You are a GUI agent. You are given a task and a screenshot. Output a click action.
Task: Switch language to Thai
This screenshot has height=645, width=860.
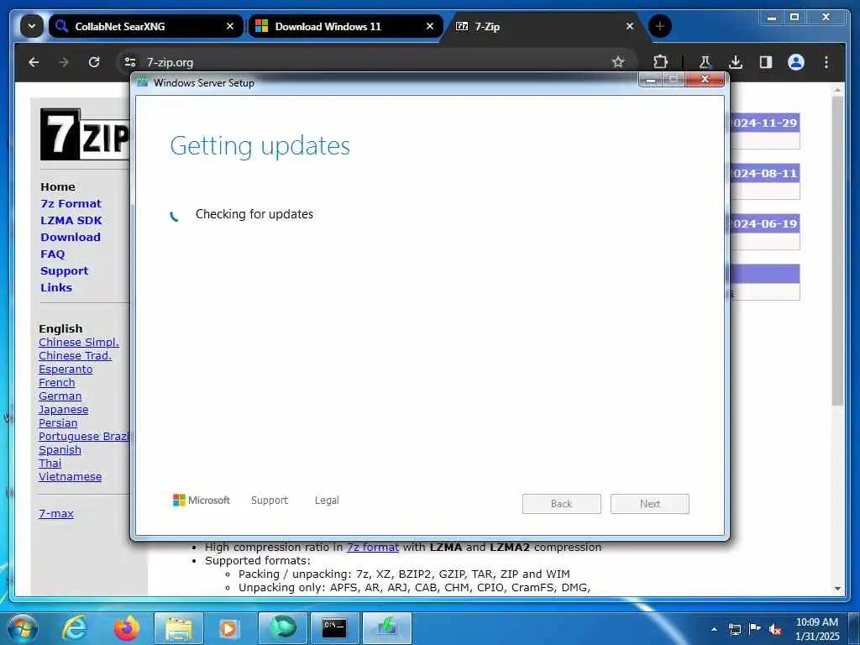click(x=50, y=464)
